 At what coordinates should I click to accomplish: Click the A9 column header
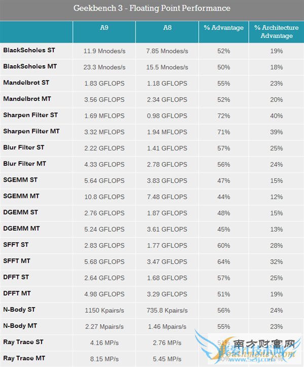(104, 28)
